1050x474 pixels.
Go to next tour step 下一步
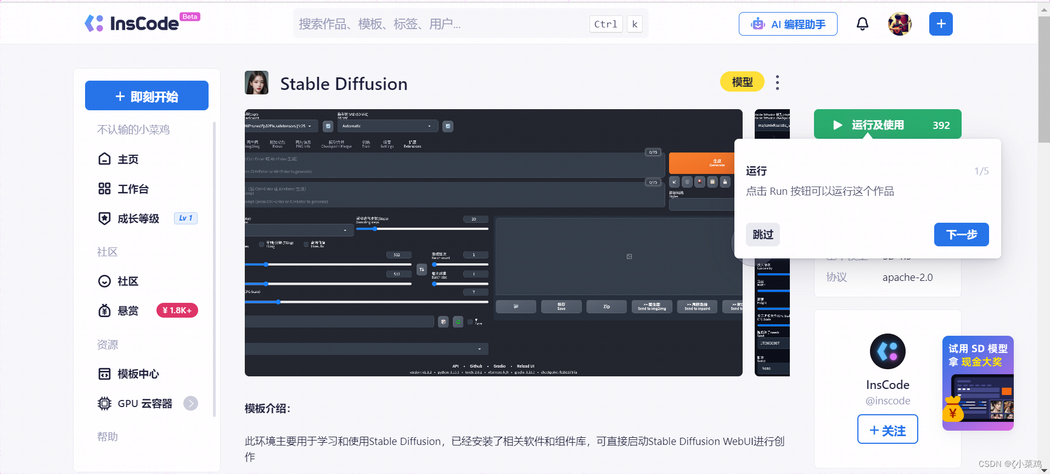point(962,234)
